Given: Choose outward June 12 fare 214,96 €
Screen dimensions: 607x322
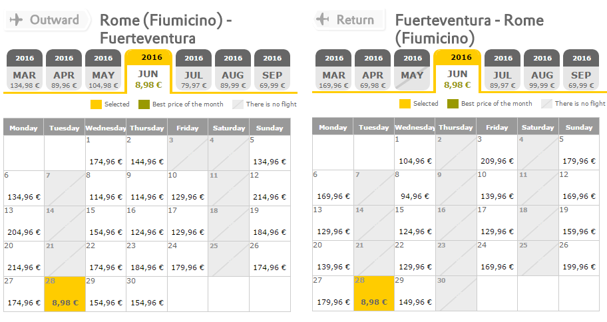Looking at the screenshot, I should (x=270, y=188).
